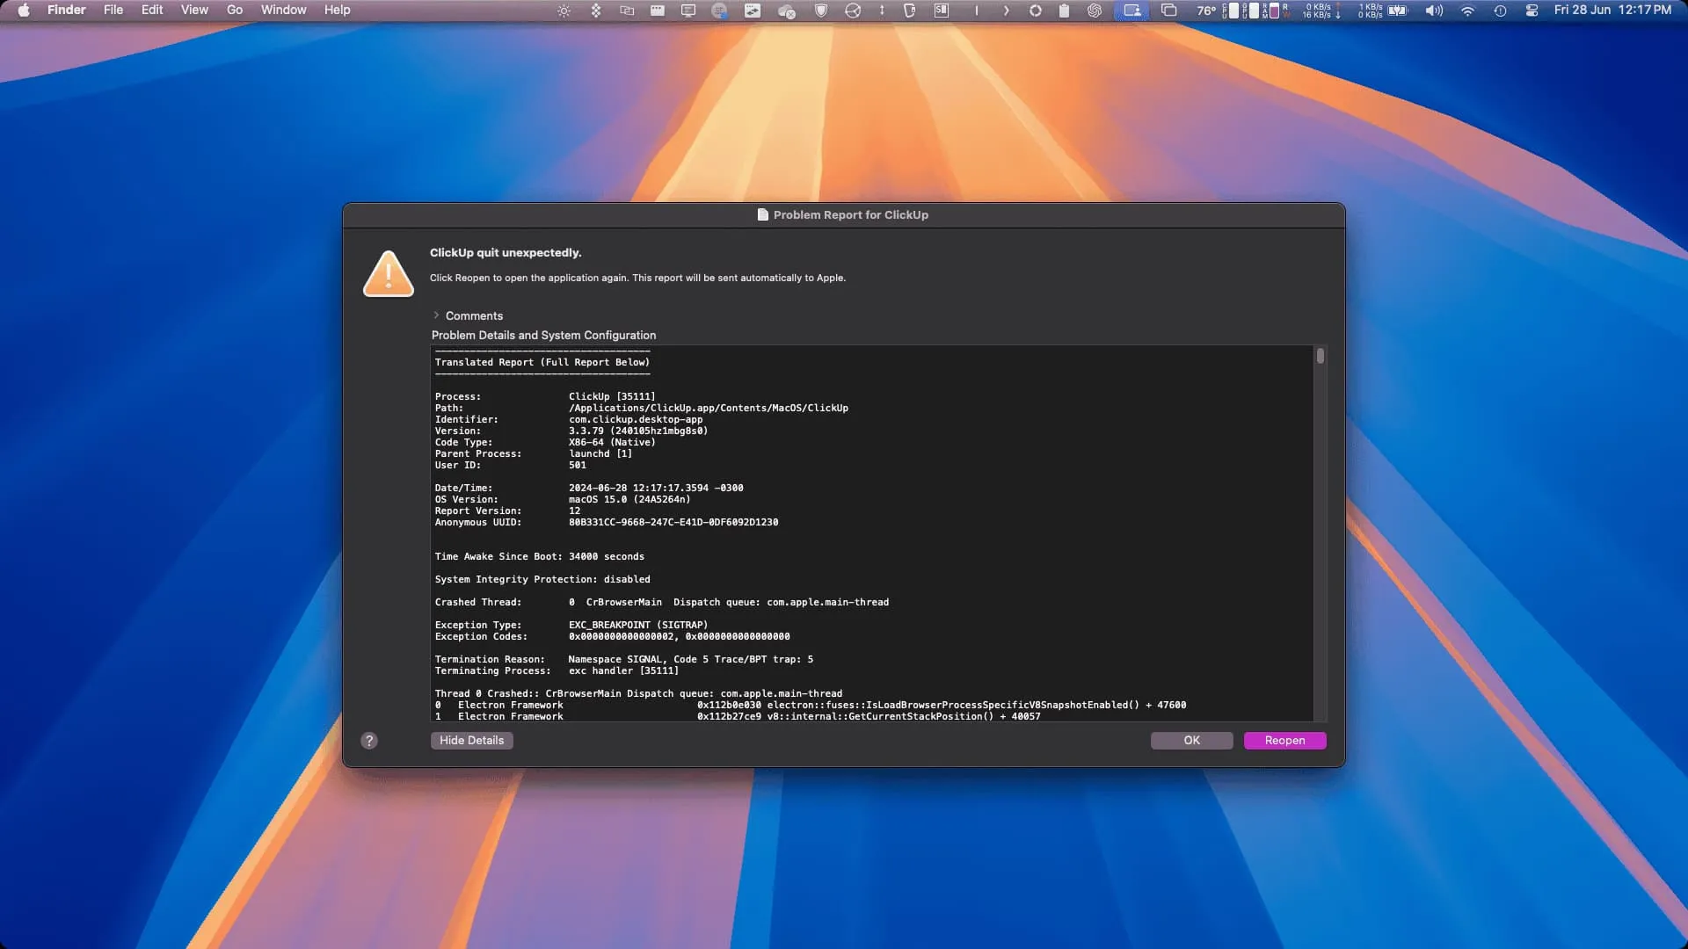This screenshot has width=1688, height=949.
Task: Click OK to dismiss the problem report
Action: click(x=1191, y=740)
